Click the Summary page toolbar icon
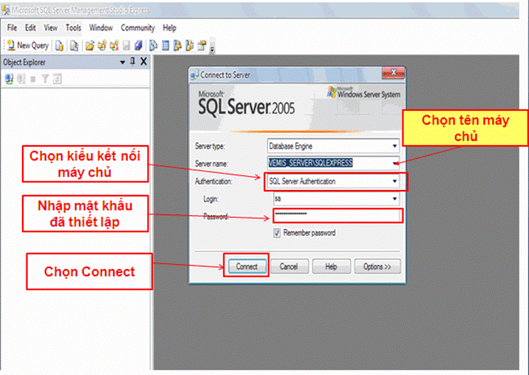The image size is (529, 375). tap(165, 46)
